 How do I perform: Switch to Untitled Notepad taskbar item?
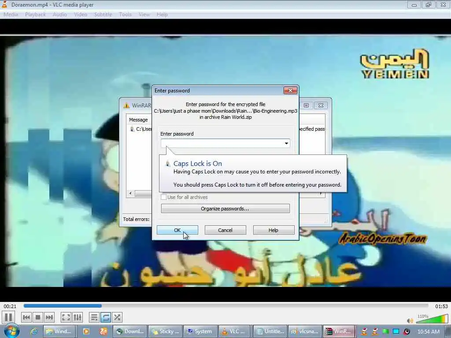click(x=270, y=331)
